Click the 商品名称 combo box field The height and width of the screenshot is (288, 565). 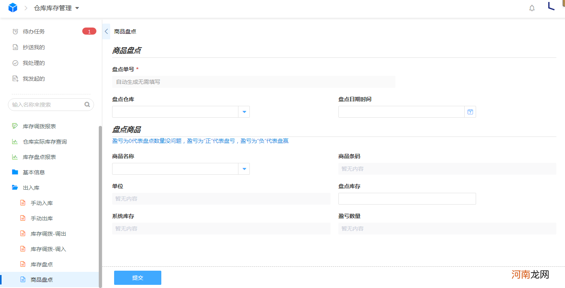point(181,169)
